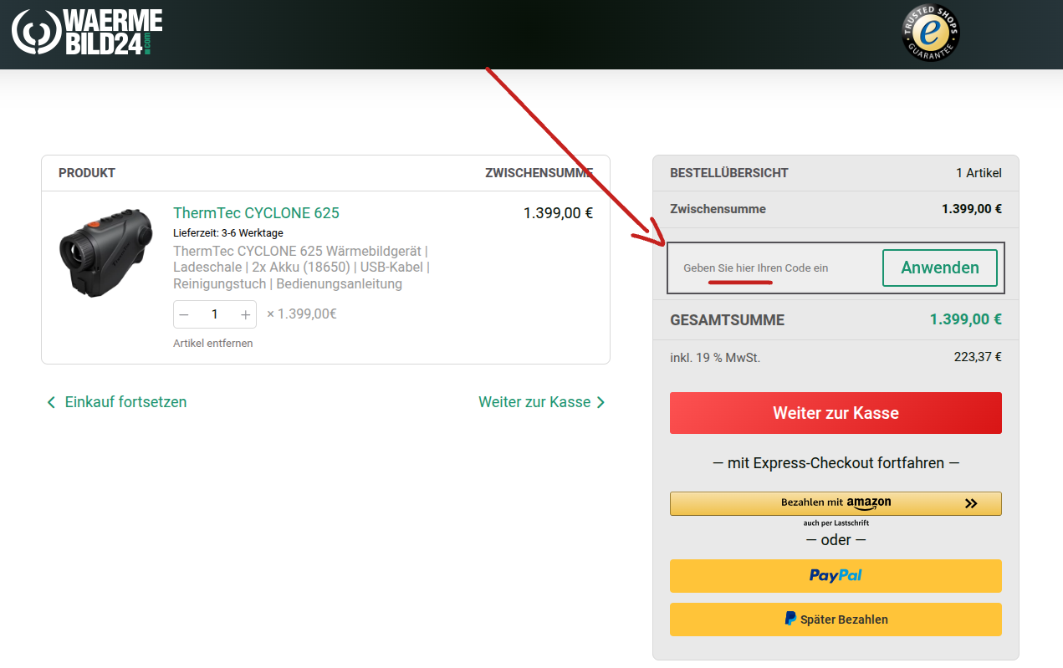Select the PRODUKT column header
The image size is (1063, 668).
coord(87,173)
